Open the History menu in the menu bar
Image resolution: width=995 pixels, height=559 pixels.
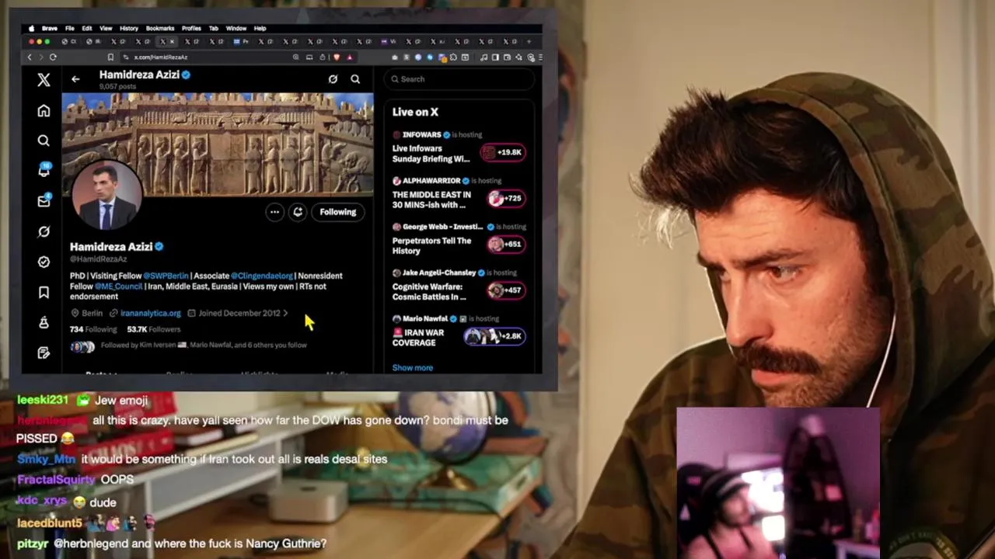pyautogui.click(x=129, y=29)
